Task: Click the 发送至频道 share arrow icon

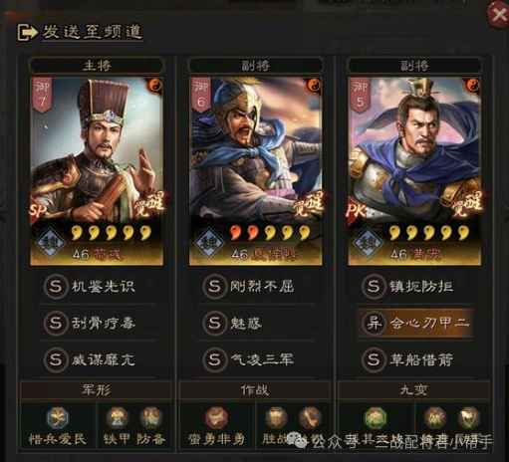Action: (x=27, y=33)
